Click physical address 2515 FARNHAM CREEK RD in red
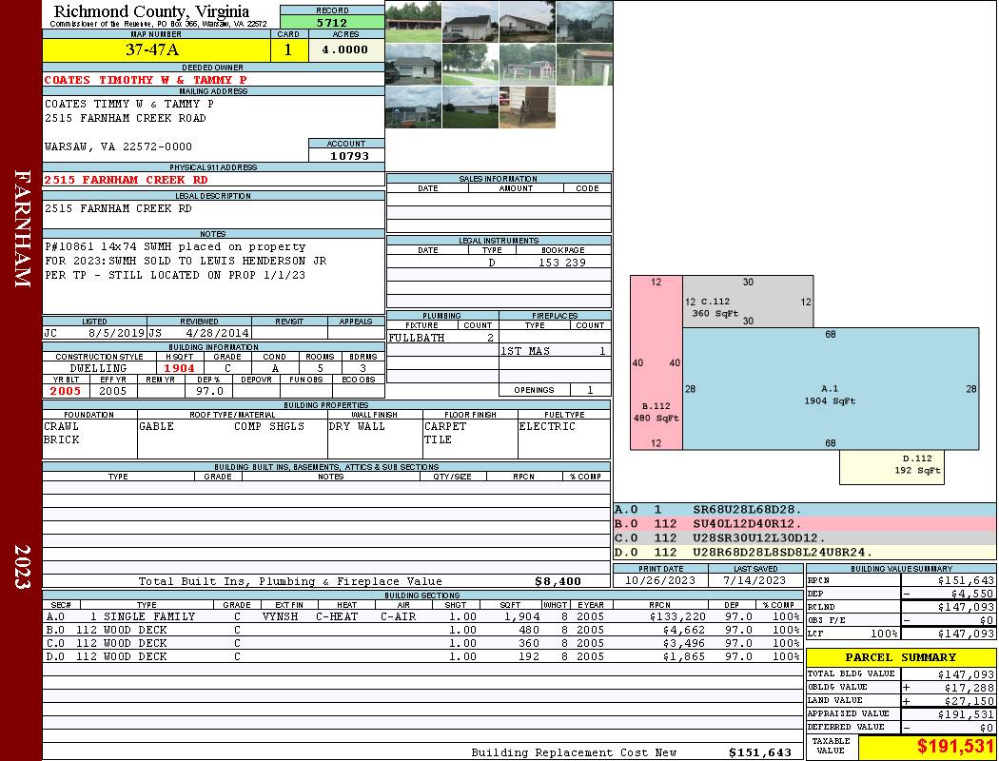This screenshot has width=999, height=761. 127,180
